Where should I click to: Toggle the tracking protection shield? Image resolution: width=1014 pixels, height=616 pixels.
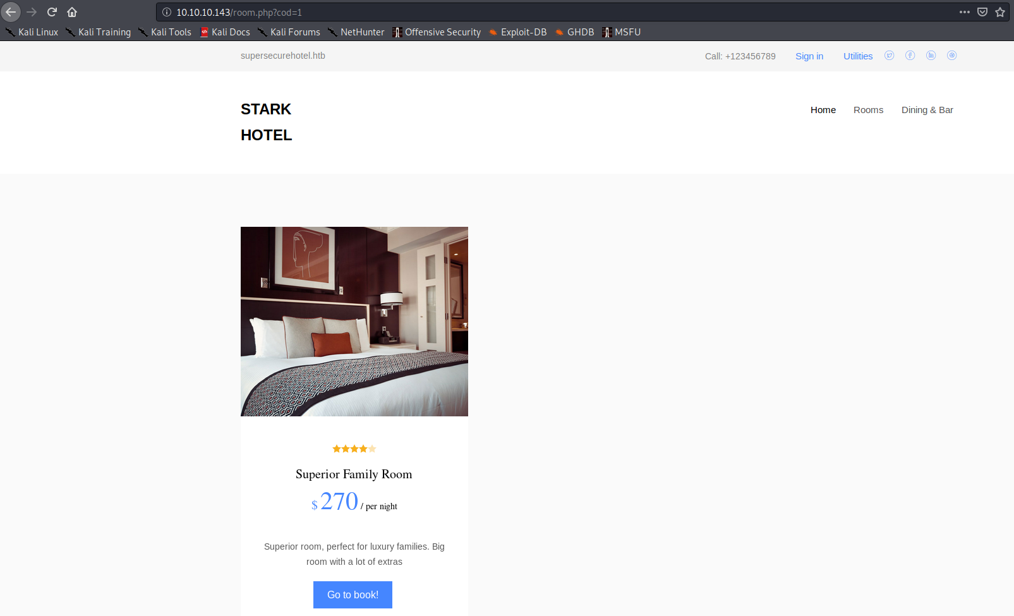(x=982, y=12)
